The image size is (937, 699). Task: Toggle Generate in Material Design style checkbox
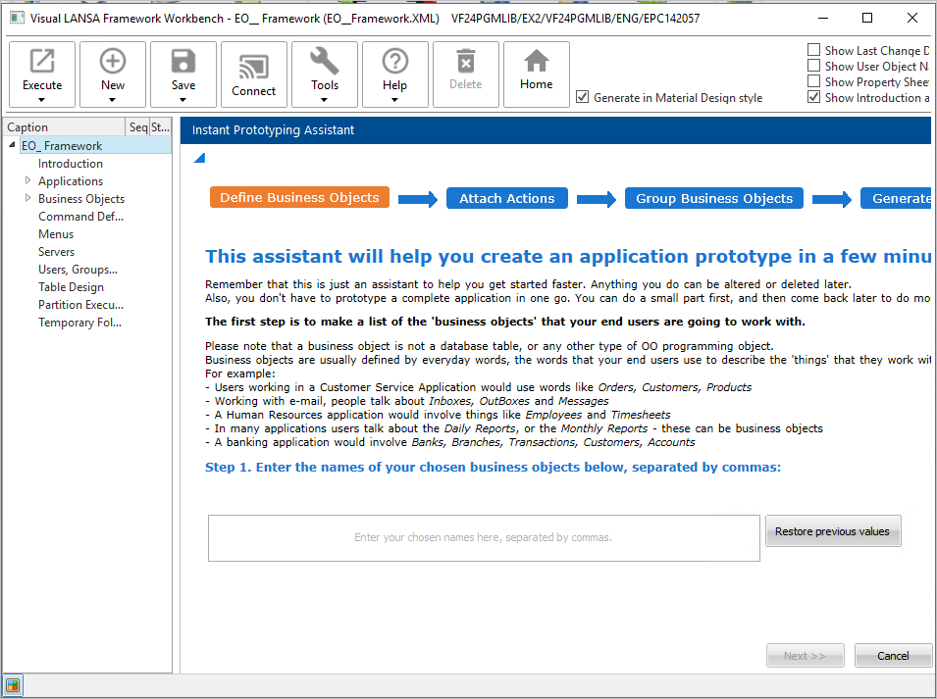point(583,97)
